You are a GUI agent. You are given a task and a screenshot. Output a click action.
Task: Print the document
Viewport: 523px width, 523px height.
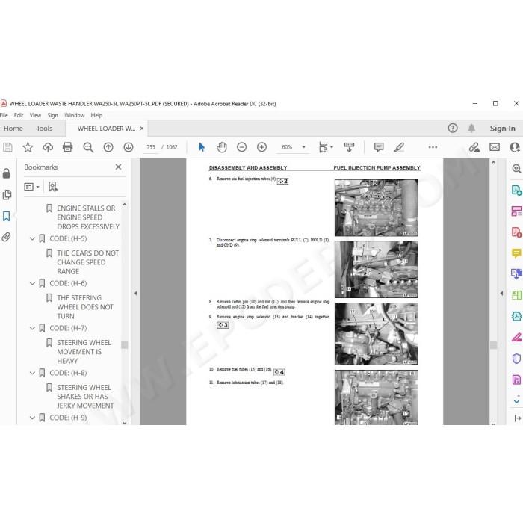pyautogui.click(x=68, y=147)
